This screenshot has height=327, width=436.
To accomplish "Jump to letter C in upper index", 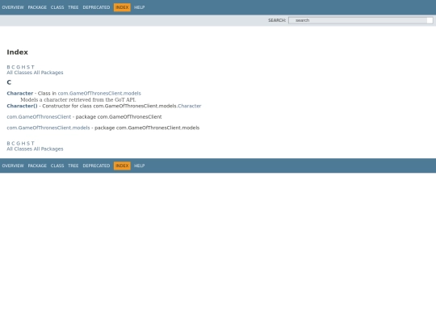I will coord(13,67).
